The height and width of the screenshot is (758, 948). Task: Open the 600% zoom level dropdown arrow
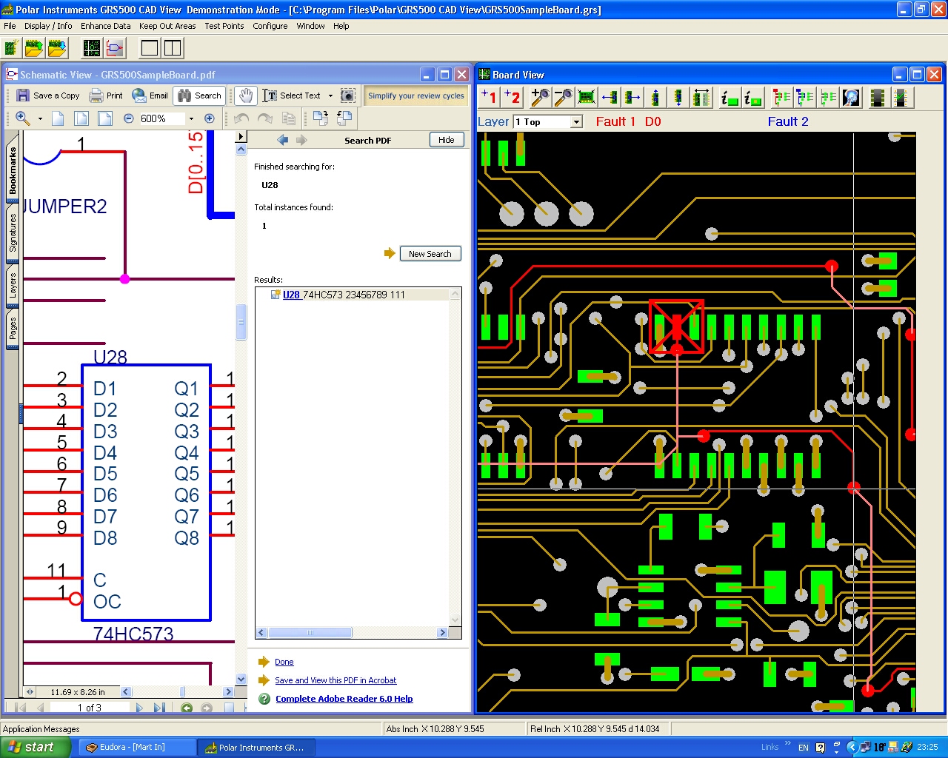point(191,118)
